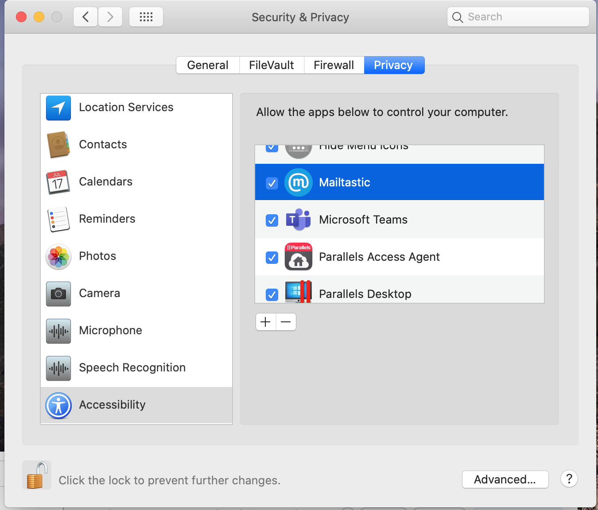Click the Location Services arrow icon
Viewport: 598px width, 510px height.
tap(58, 108)
